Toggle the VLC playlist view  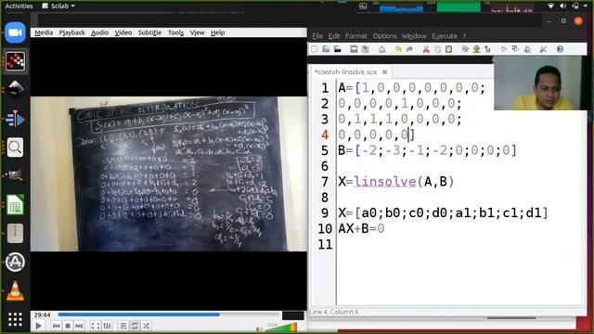[x=123, y=326]
